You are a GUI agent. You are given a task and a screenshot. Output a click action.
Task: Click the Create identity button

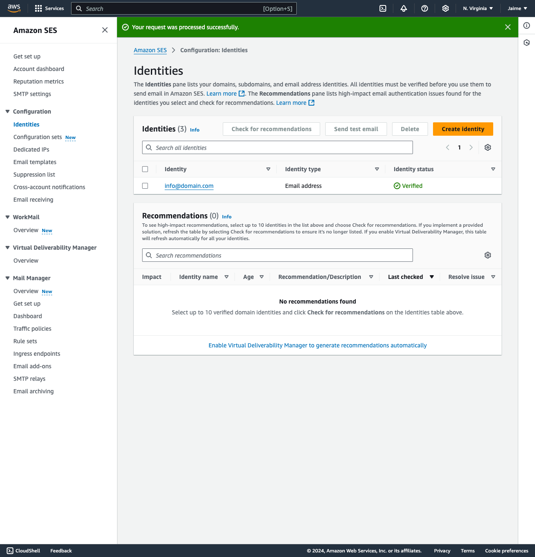tap(463, 129)
